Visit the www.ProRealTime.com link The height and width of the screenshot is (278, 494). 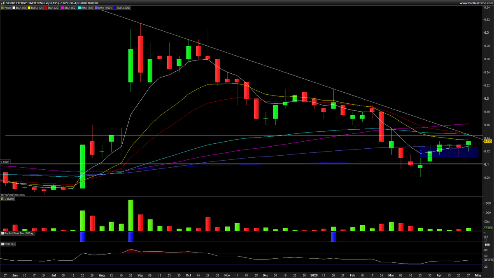click(476, 3)
